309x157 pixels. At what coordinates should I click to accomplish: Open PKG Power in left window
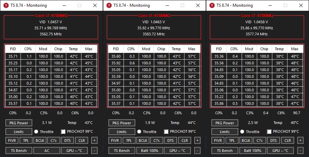19,123
